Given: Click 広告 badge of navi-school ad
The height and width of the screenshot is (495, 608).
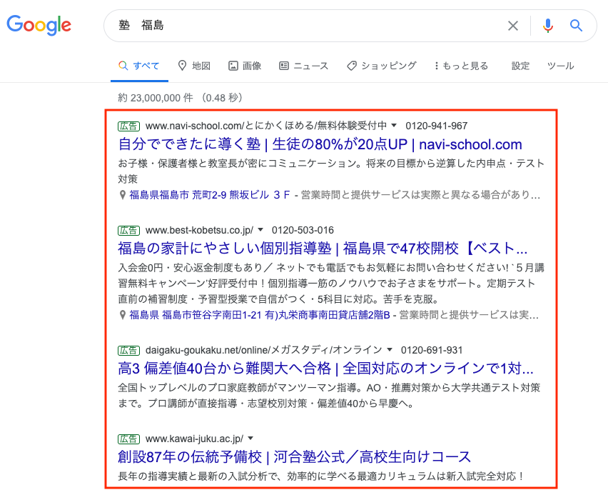Looking at the screenshot, I should tap(128, 126).
